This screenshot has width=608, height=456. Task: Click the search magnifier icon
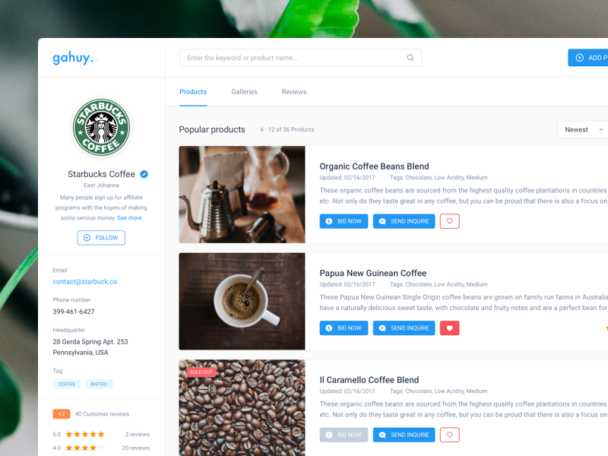[x=410, y=58]
